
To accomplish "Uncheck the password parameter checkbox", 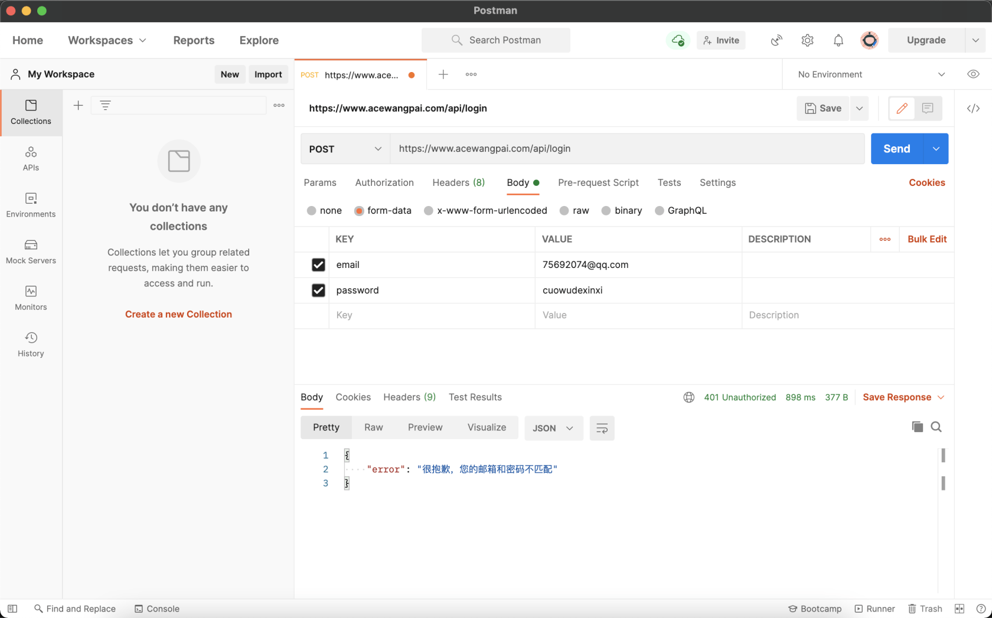I will pos(318,290).
